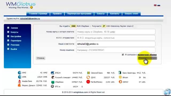This screenshot has width=171, height=96.
Task: Focus the Номер кошелька field
Action: pos(116,50)
